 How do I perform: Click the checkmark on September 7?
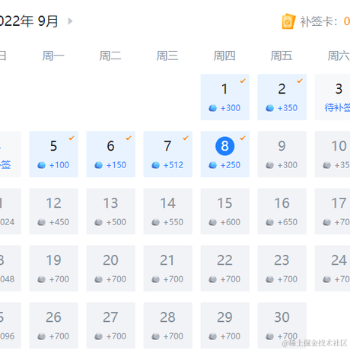coord(186,138)
